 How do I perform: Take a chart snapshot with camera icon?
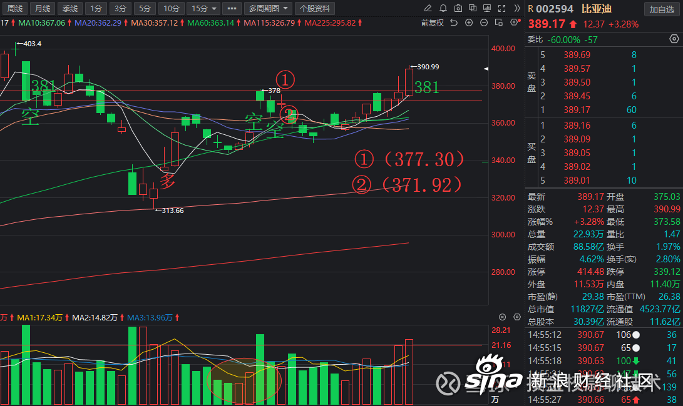point(458,8)
